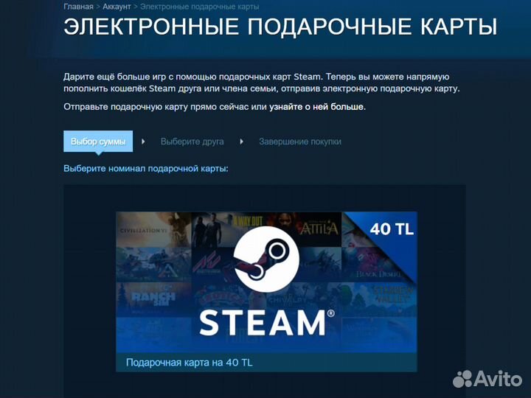Click Электронные подарочные карты breadcrumb

(x=199, y=7)
